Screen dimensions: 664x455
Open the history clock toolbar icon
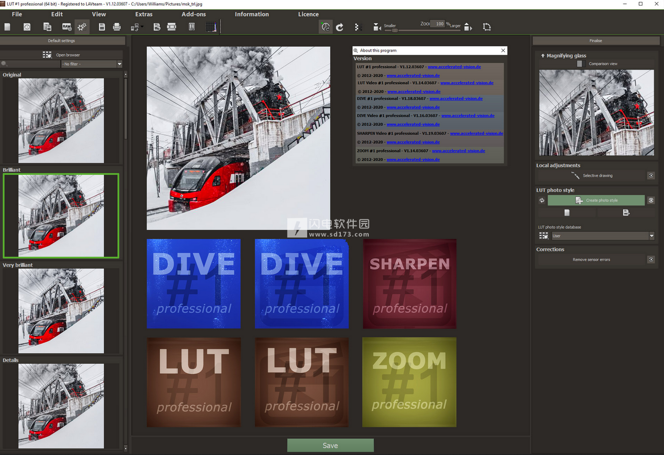(x=27, y=27)
